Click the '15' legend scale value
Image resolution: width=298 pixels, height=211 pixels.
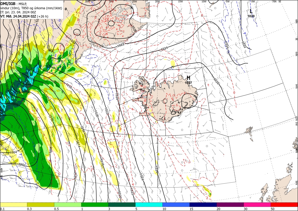pos(191,209)
